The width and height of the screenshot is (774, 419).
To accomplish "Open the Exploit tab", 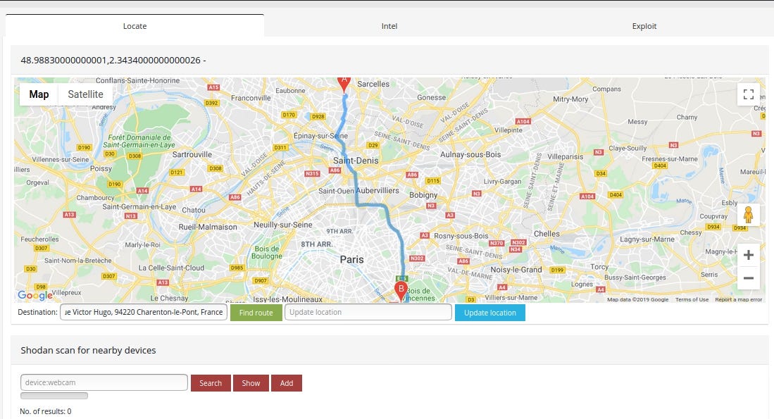I will click(644, 25).
